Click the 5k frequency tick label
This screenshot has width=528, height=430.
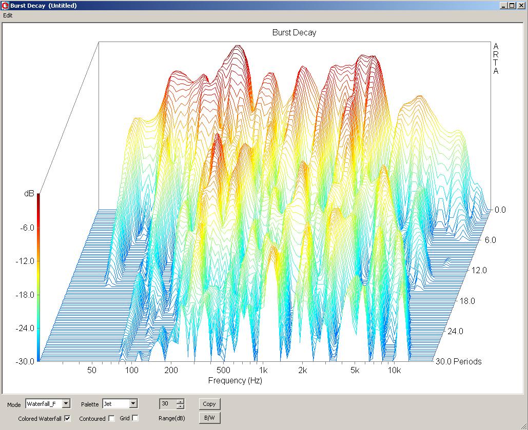pyautogui.click(x=355, y=371)
